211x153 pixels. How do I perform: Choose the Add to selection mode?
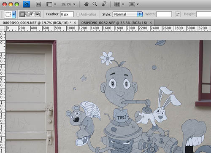pos(27,14)
